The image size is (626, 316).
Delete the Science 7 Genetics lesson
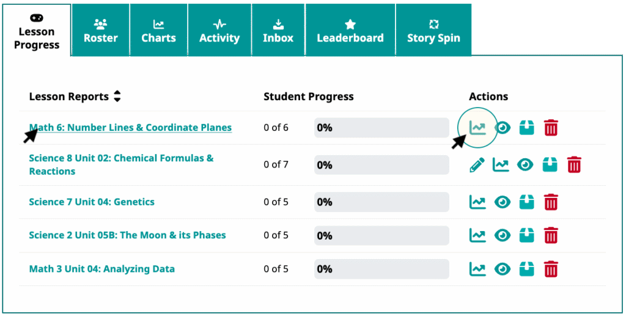pos(551,202)
